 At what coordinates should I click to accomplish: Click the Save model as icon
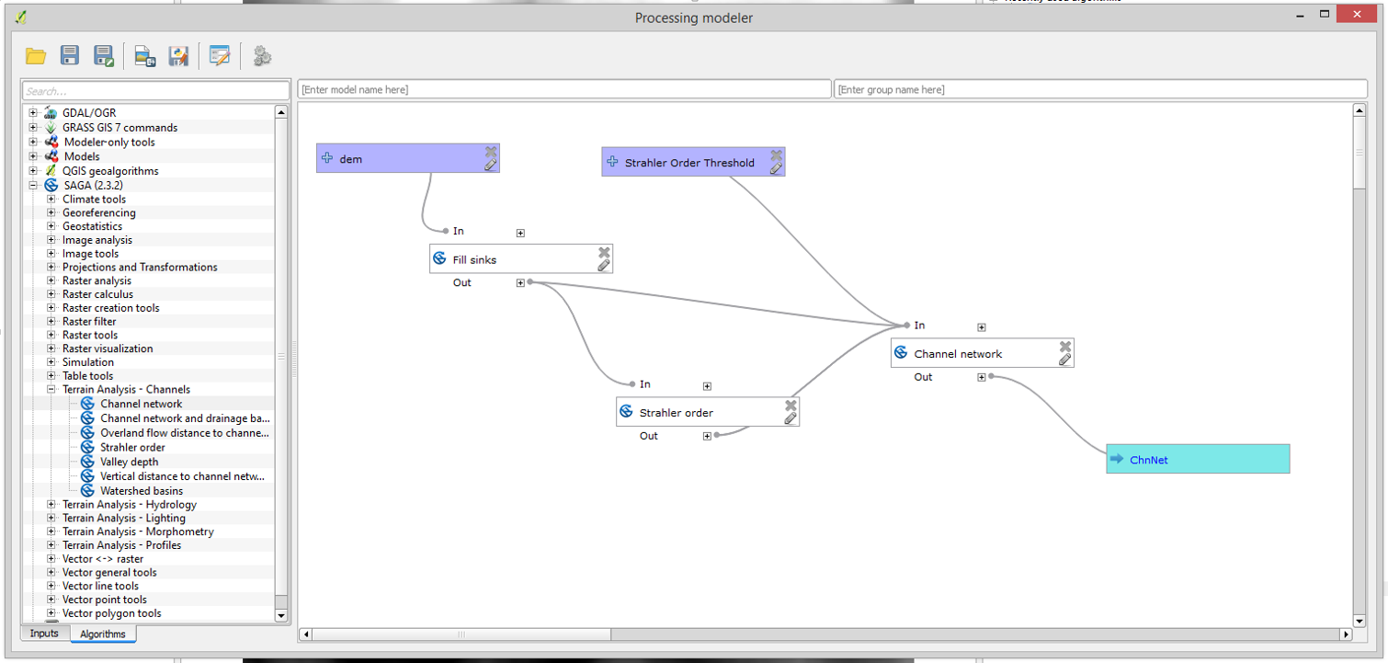pyautogui.click(x=104, y=56)
